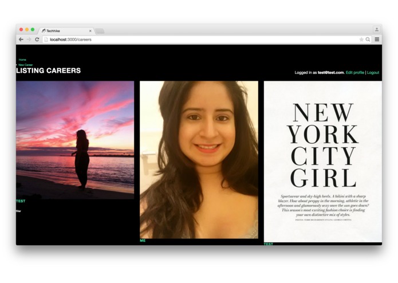This screenshot has height=283, width=398.
Task: Select the Techhike browser tab
Action: (66, 31)
